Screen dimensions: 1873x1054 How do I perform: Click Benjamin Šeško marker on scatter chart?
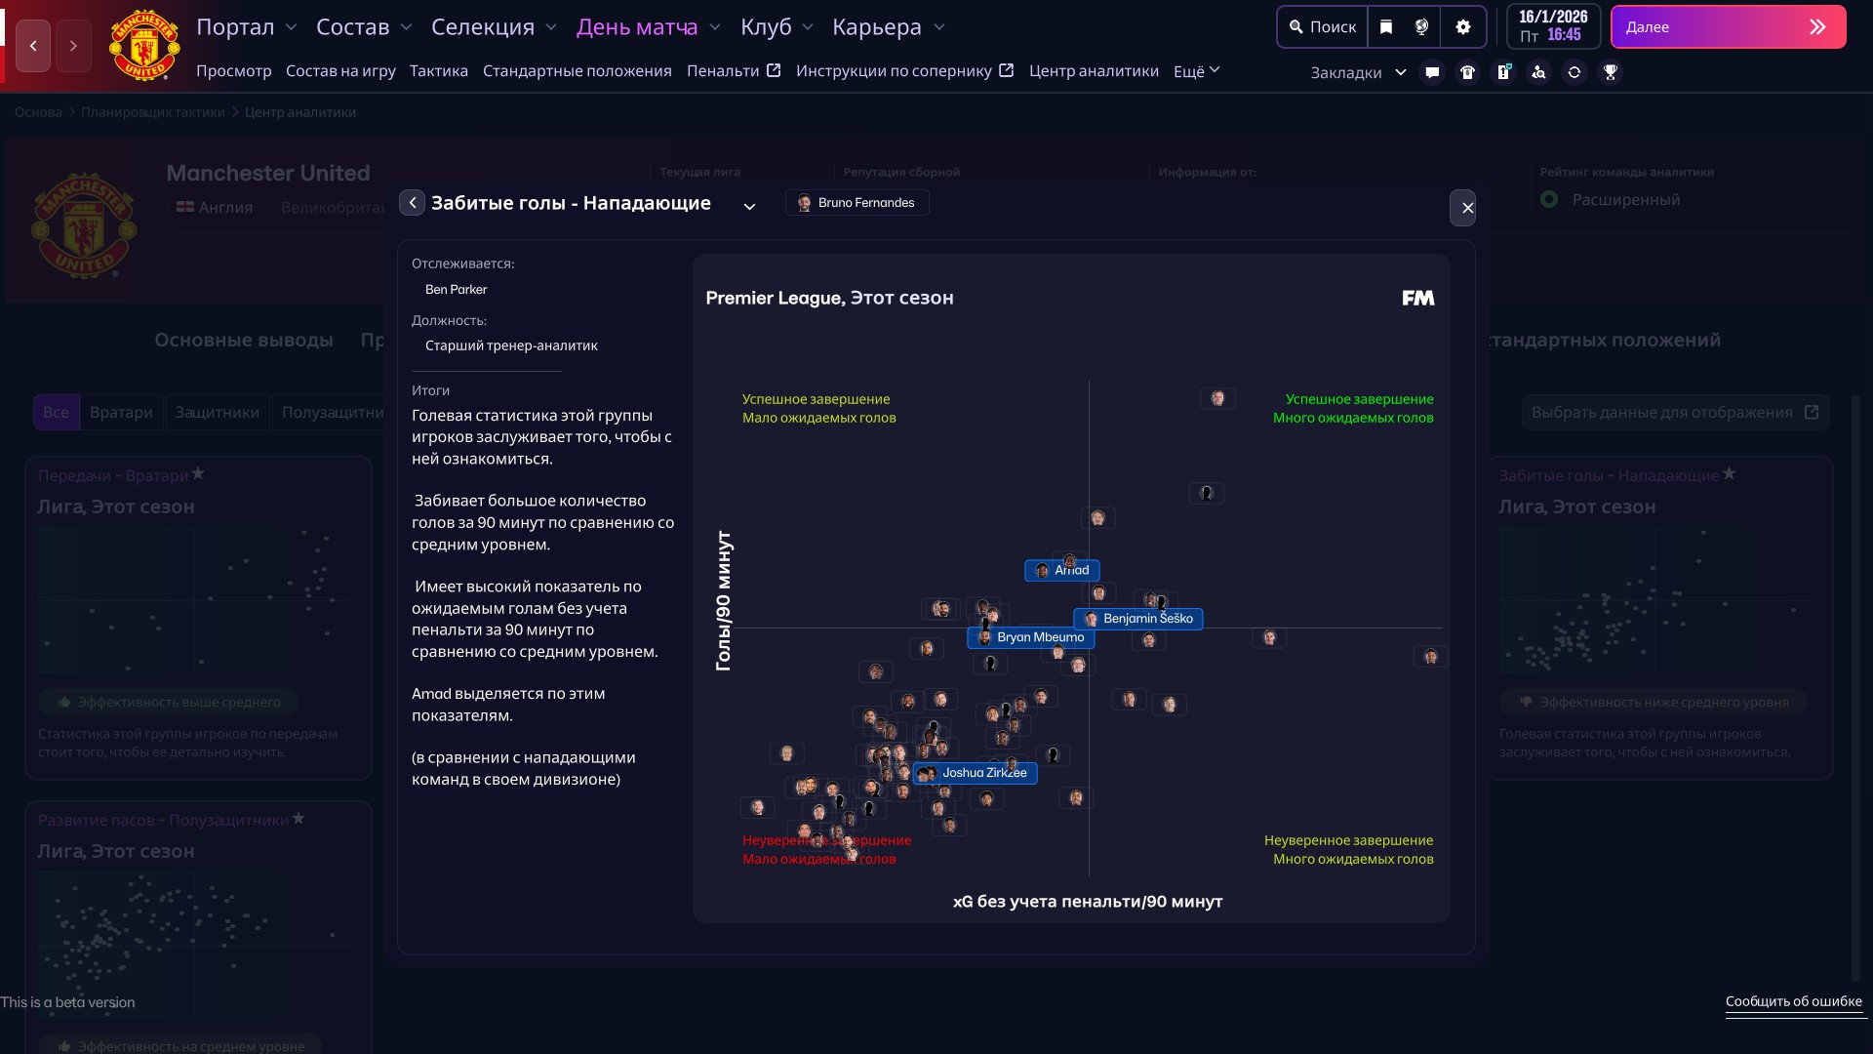[1137, 619]
